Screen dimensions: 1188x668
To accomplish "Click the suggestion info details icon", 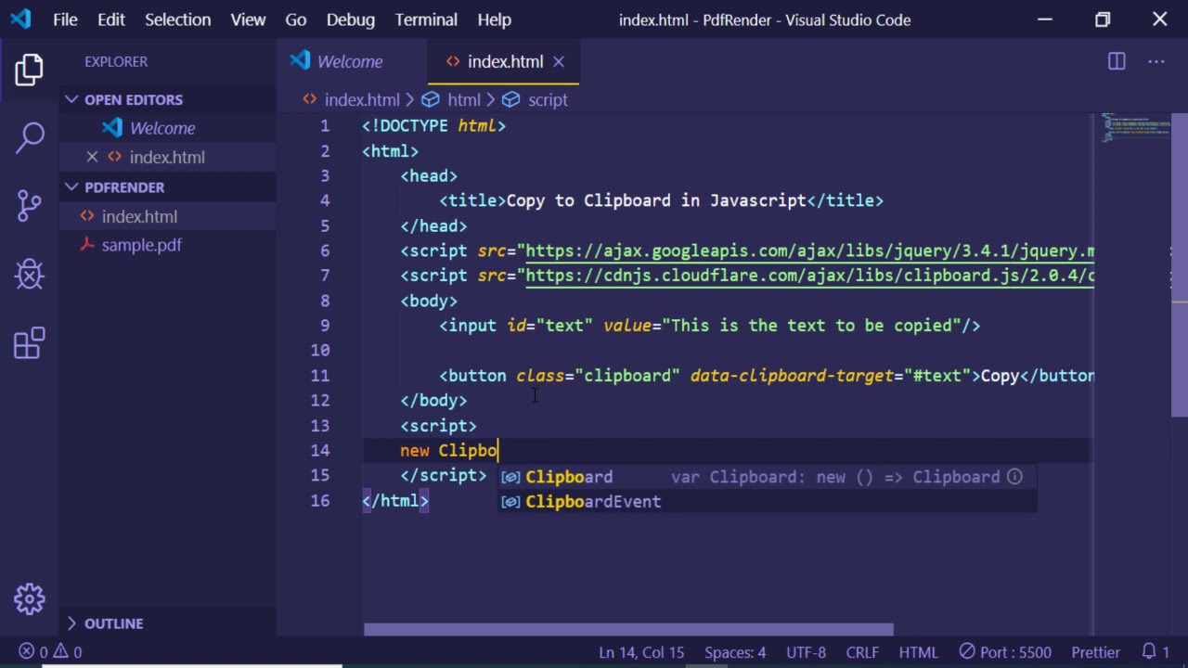I will tap(1014, 477).
